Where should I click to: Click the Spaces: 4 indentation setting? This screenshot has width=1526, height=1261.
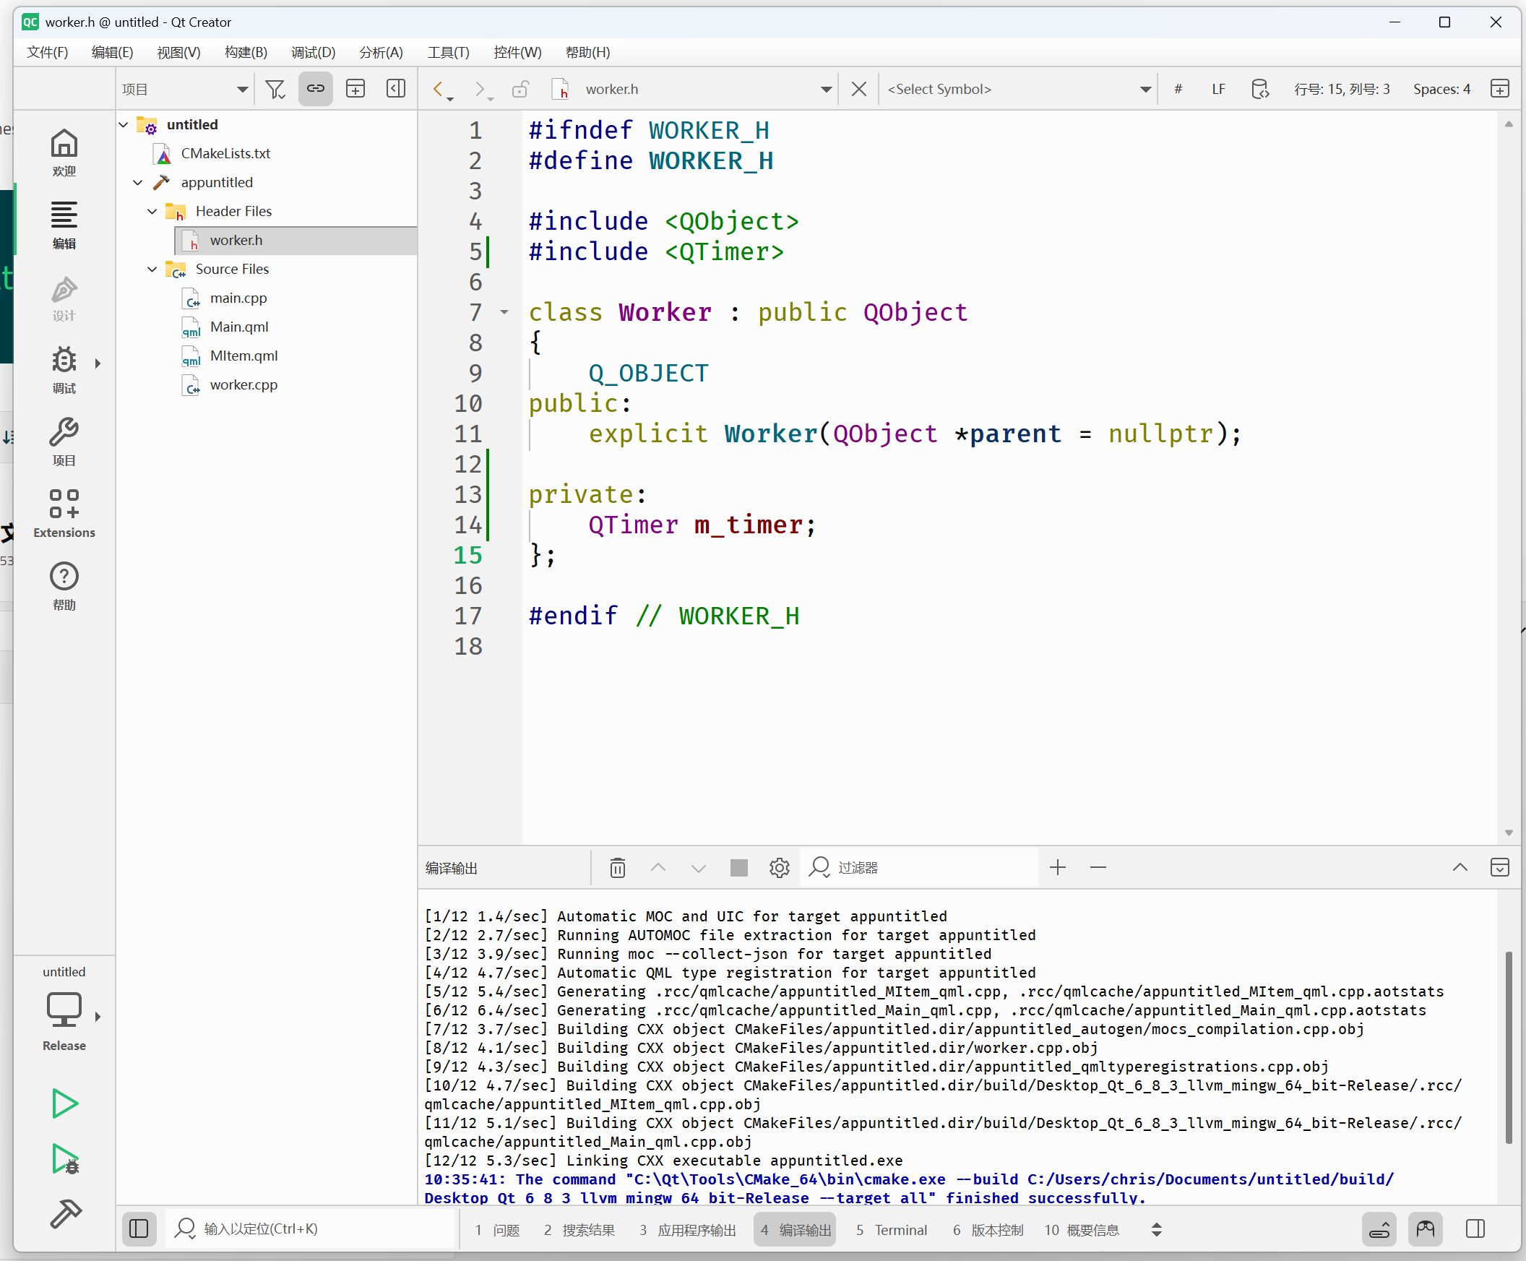point(1441,89)
